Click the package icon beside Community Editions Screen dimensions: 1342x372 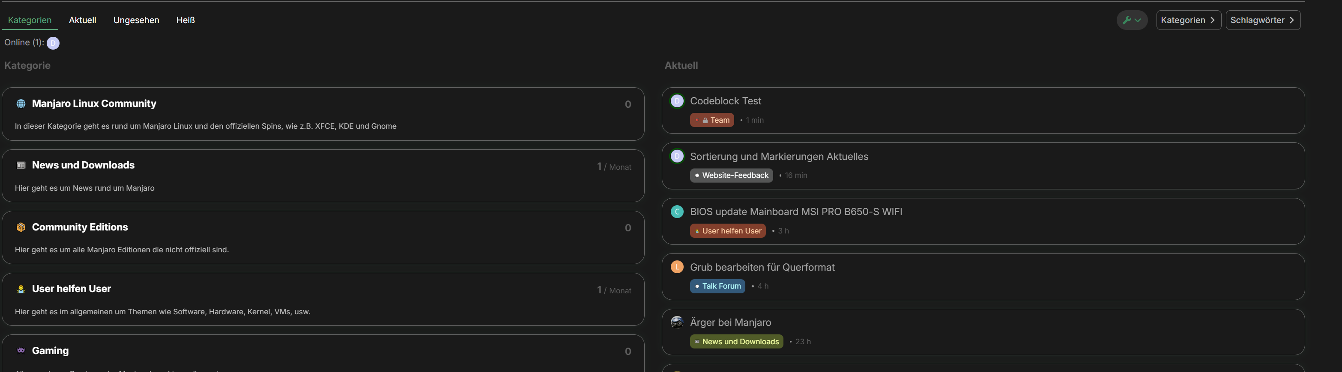pos(21,227)
